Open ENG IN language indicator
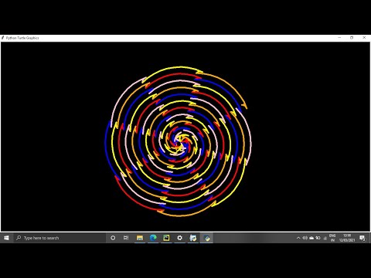The width and height of the screenshot is (371, 278). pyautogui.click(x=332, y=238)
